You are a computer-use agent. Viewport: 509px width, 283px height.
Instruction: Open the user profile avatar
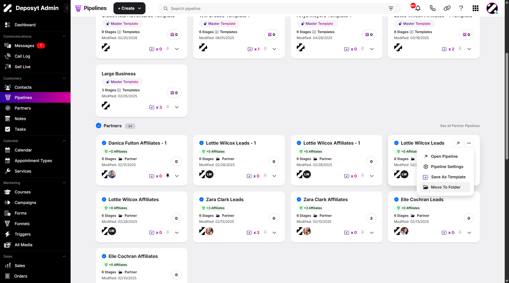point(492,8)
